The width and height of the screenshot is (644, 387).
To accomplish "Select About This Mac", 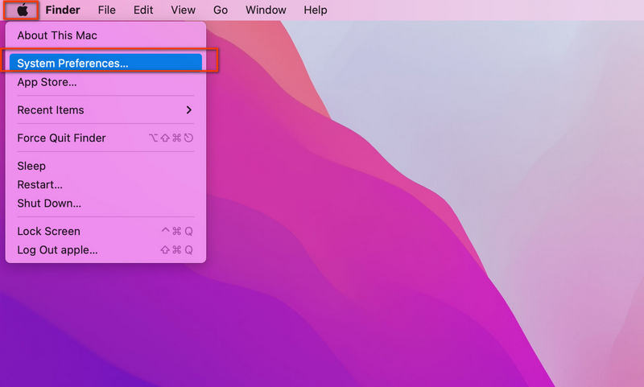I will click(x=57, y=35).
